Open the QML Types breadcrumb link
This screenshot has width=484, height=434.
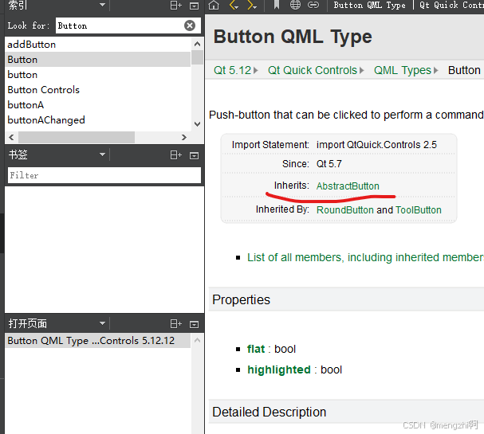click(x=402, y=70)
